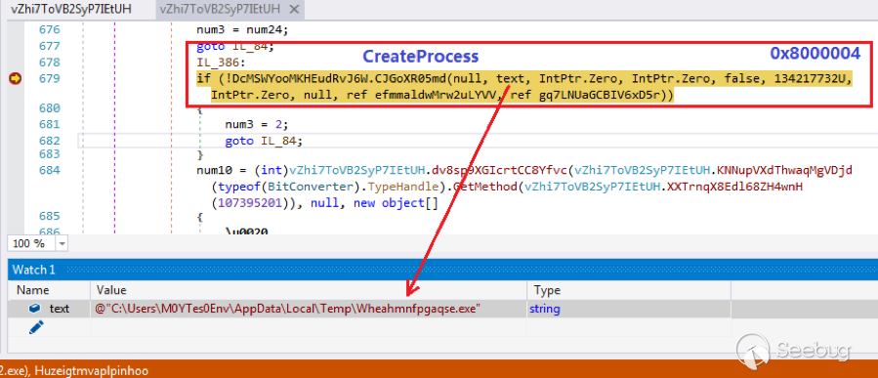Click the 'IL_386:' label
Viewport: 878px width, 378px height.
(x=220, y=63)
